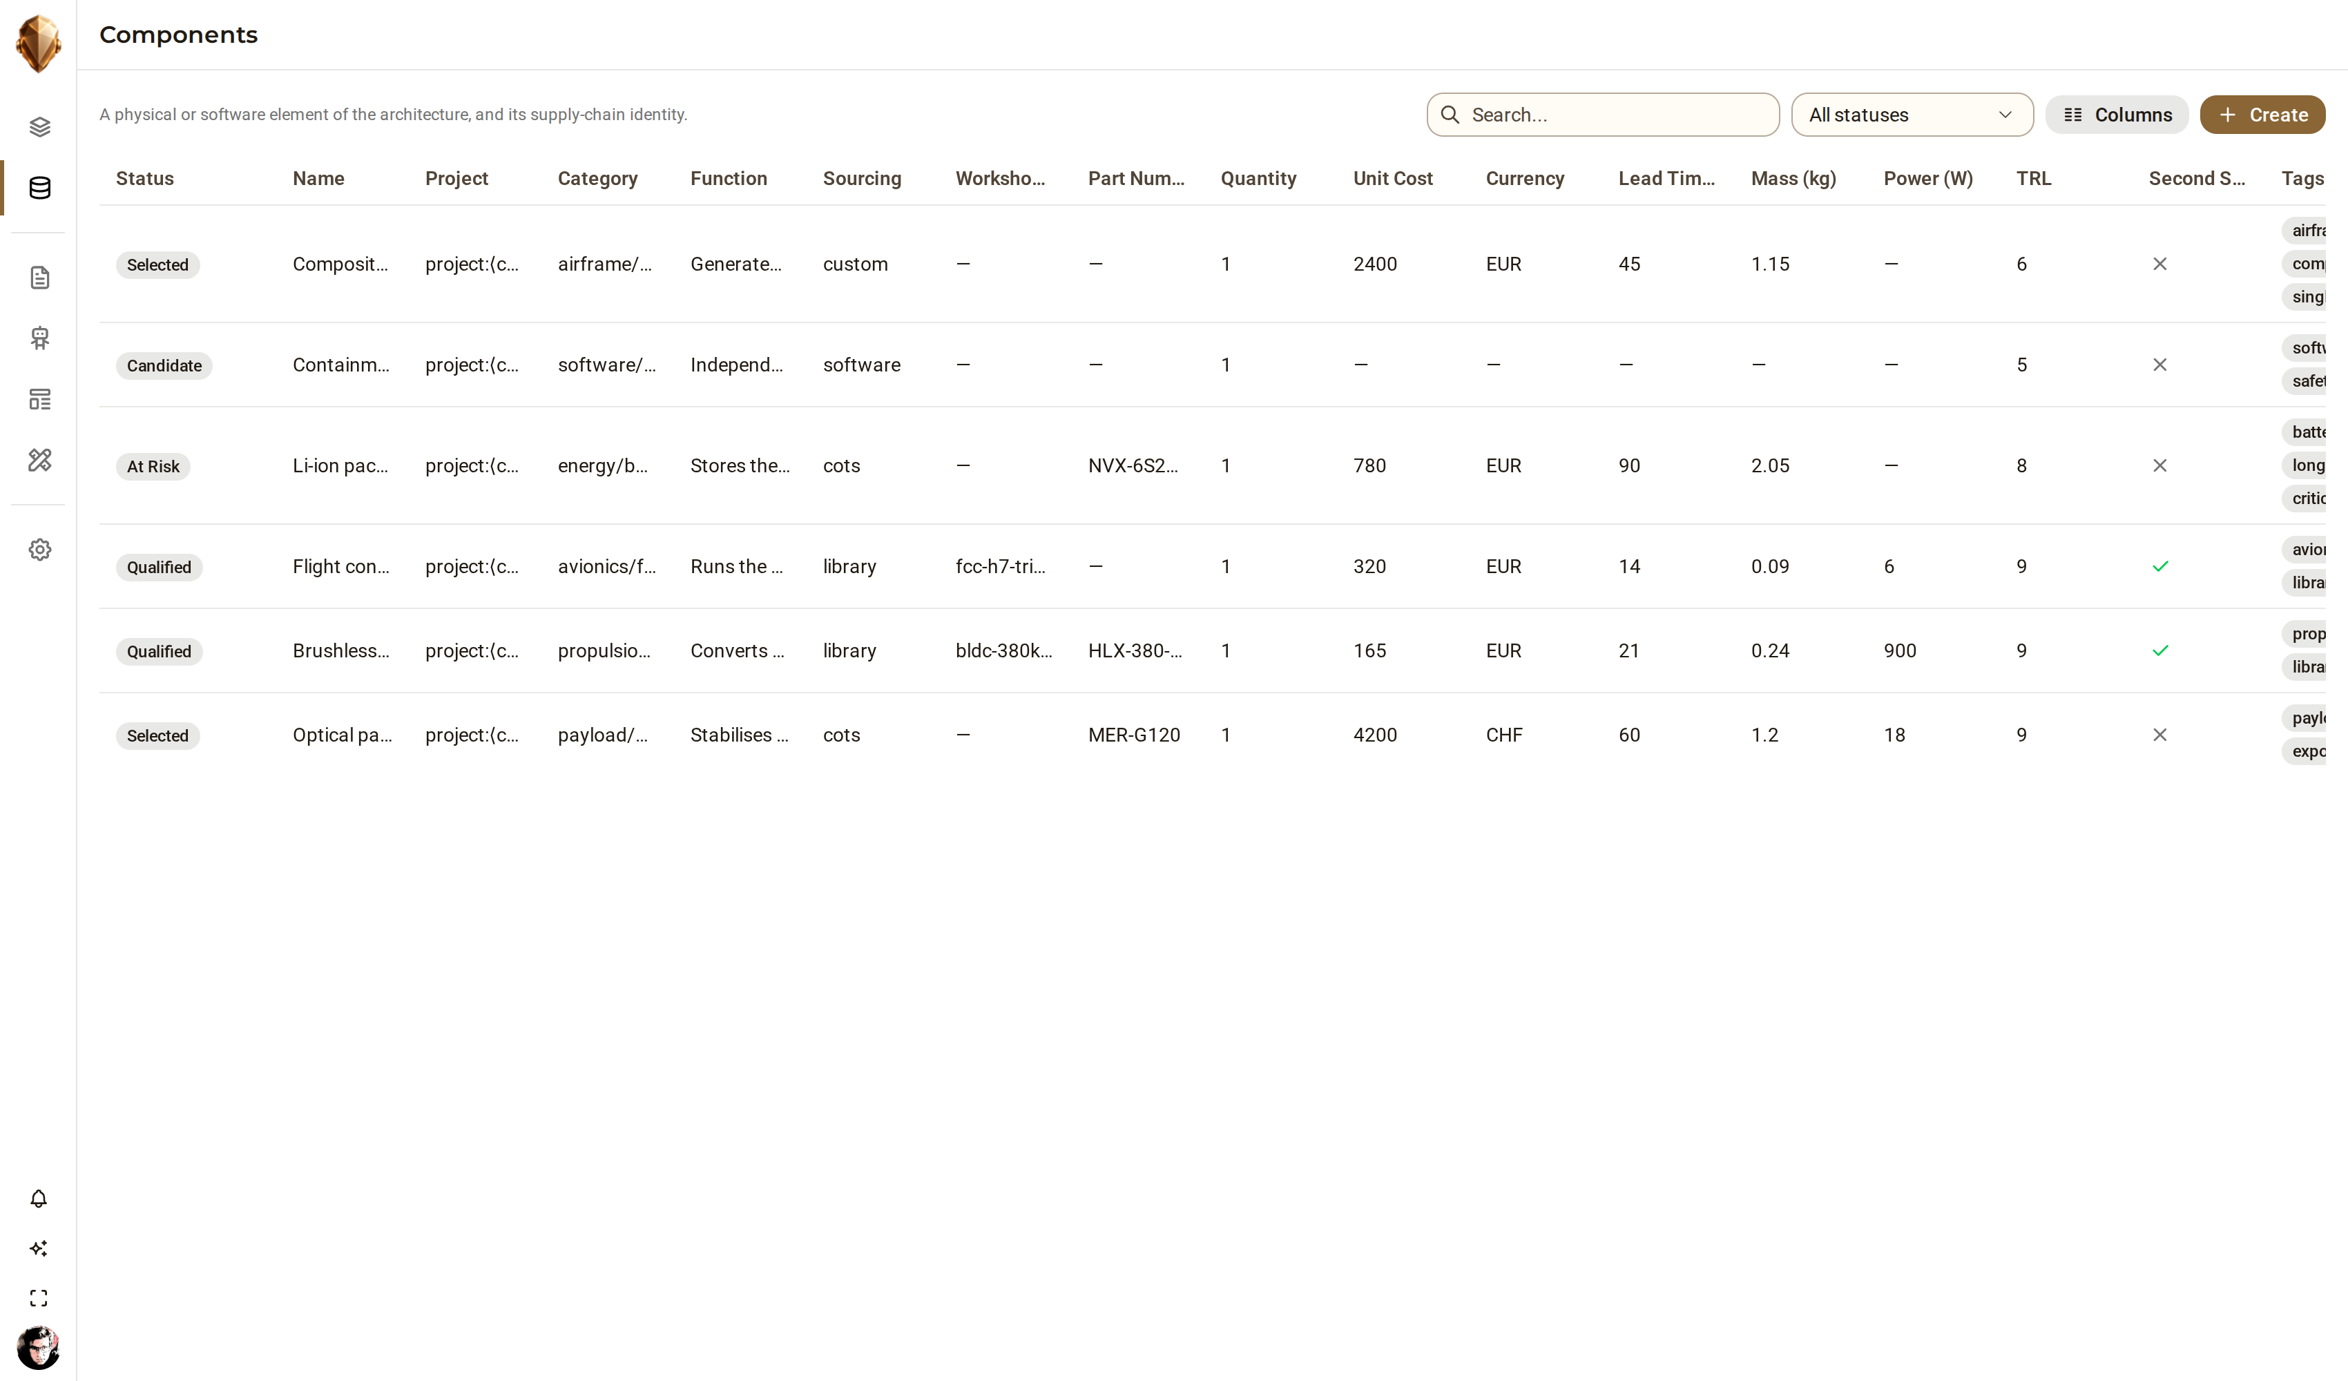Click function cell Stabilises ...
The width and height of the screenshot is (2348, 1381).
(739, 734)
